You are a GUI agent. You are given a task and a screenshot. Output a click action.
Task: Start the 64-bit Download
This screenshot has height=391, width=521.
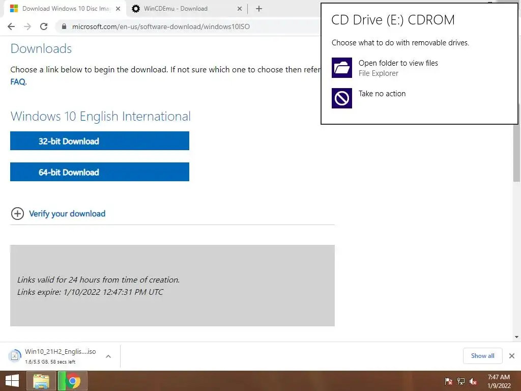click(100, 172)
